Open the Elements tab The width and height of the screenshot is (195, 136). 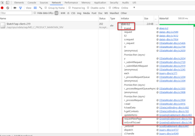click(x=19, y=3)
